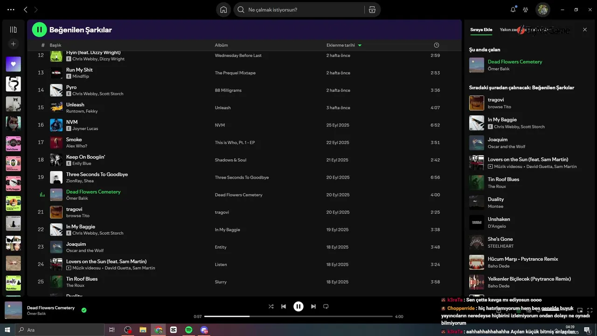Click the Unshaken queue thumbnail
The image size is (597, 336).
pyautogui.click(x=477, y=223)
